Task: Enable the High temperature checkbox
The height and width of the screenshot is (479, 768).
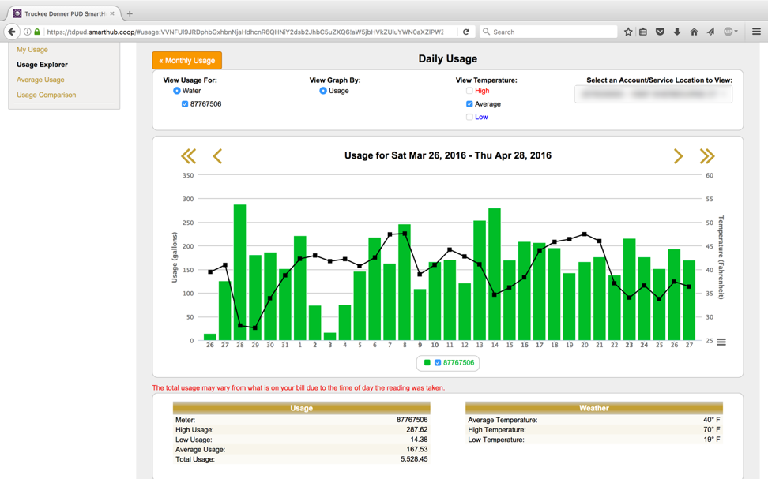Action: pos(468,90)
